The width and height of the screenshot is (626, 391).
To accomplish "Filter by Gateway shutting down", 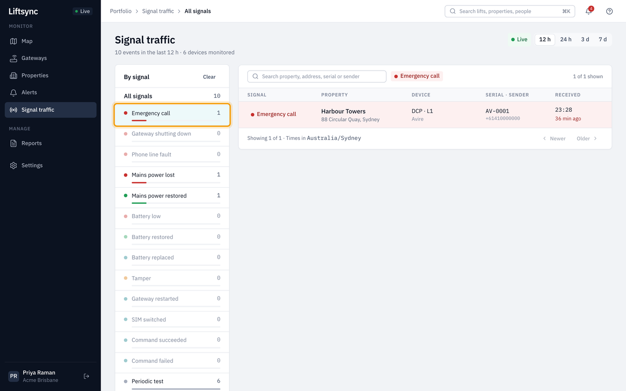I will tap(172, 135).
